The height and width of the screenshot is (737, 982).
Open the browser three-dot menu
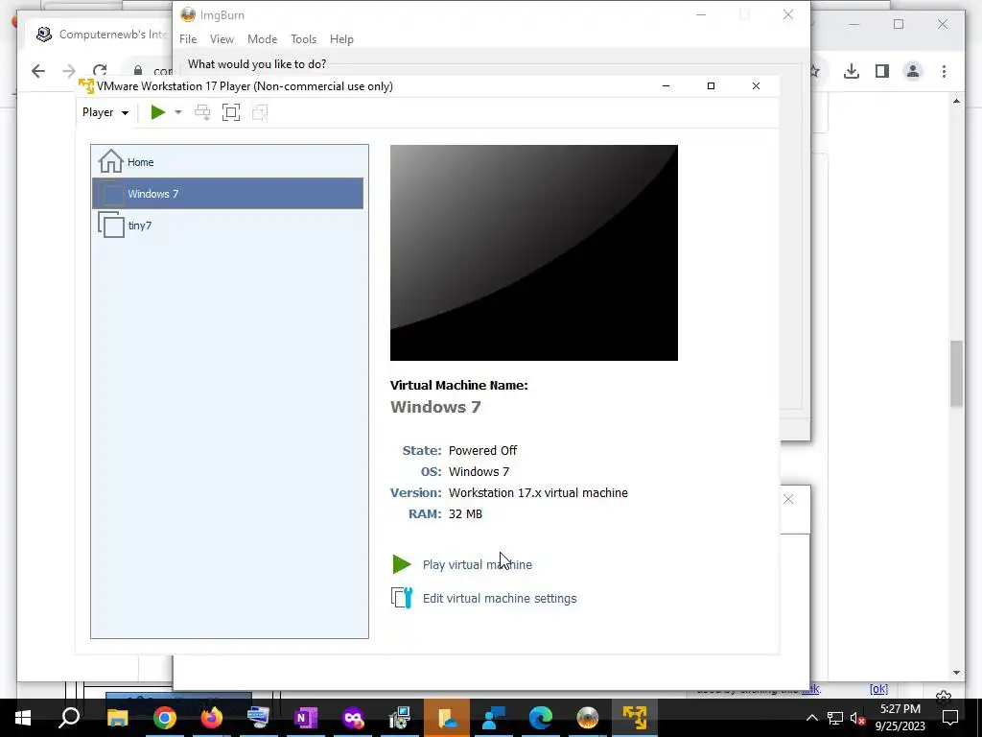coord(945,71)
